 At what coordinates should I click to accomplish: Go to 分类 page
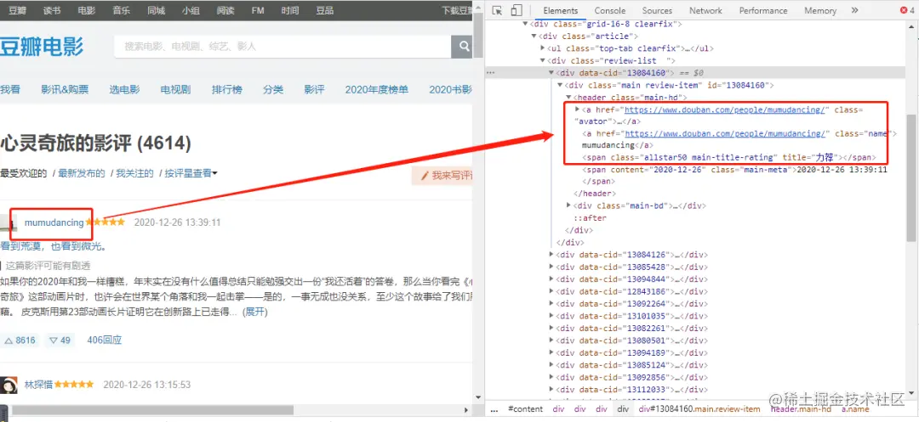(x=273, y=89)
